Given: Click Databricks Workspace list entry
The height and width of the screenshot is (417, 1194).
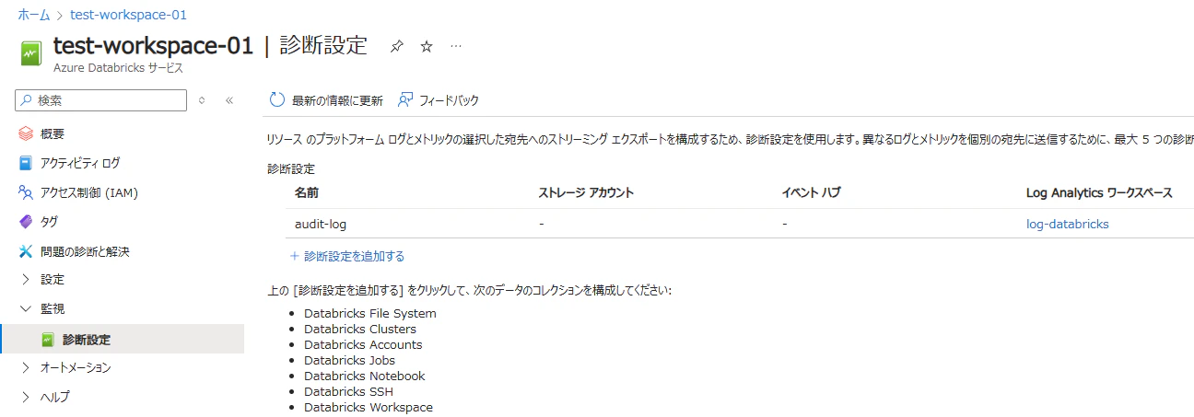Looking at the screenshot, I should (x=369, y=407).
